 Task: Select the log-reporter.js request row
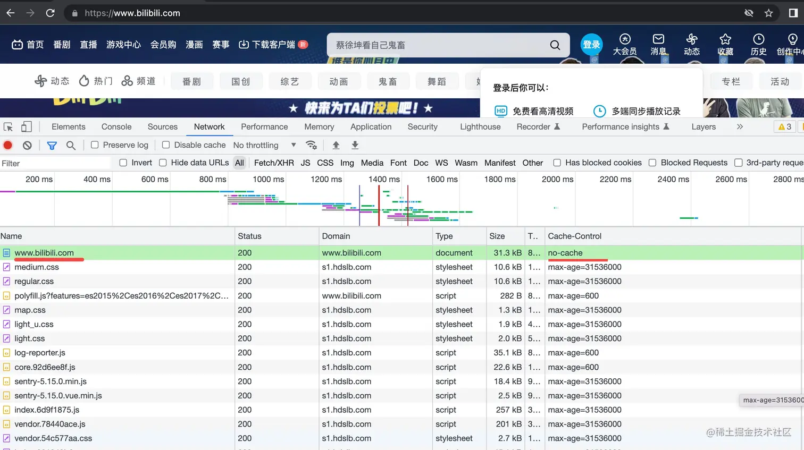[401, 353]
